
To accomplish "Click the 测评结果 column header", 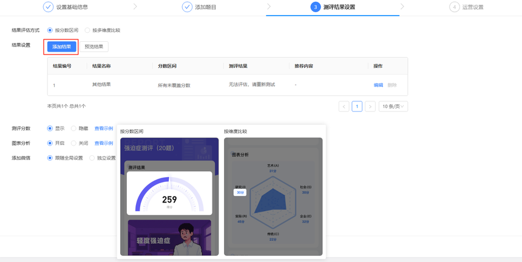I will click(x=238, y=66).
